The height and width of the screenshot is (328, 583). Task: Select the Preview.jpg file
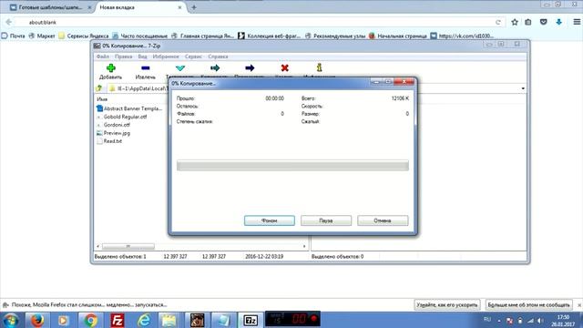point(113,133)
